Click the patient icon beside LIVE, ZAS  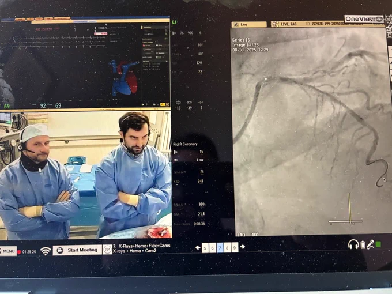[276, 24]
